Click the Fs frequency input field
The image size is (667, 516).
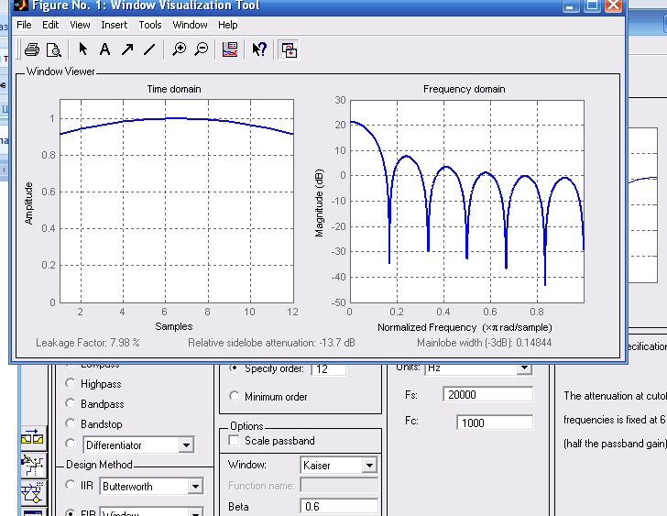point(487,395)
